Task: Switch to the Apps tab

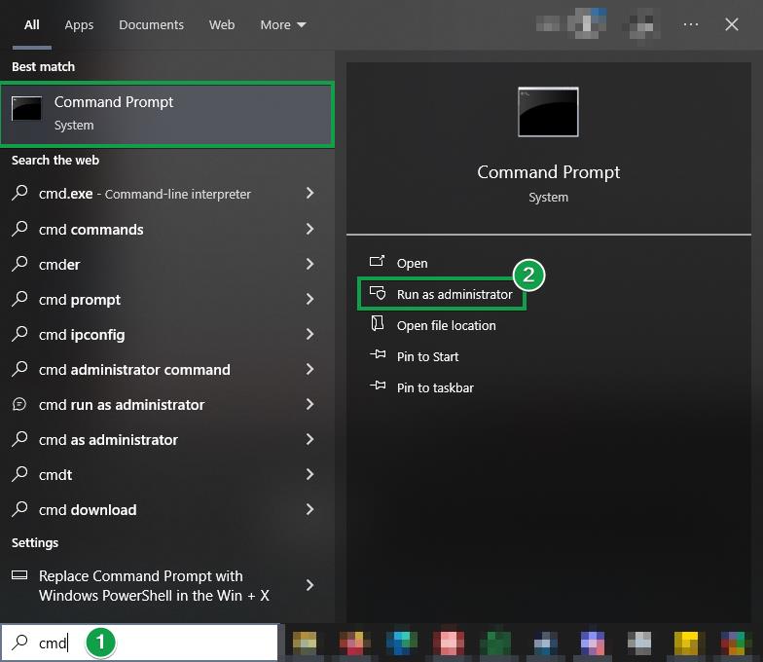Action: (x=79, y=24)
